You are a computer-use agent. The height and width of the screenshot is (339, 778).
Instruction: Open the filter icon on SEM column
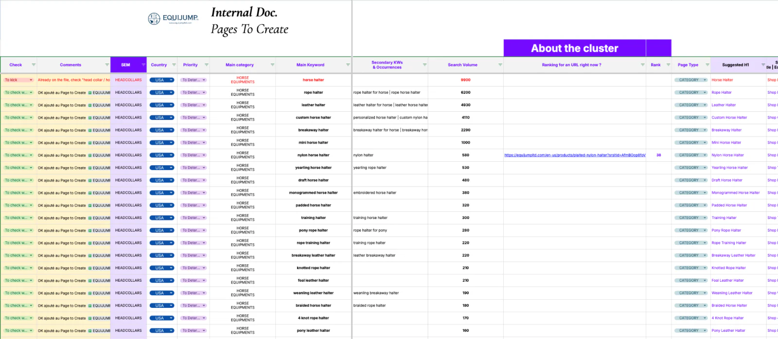pyautogui.click(x=143, y=65)
